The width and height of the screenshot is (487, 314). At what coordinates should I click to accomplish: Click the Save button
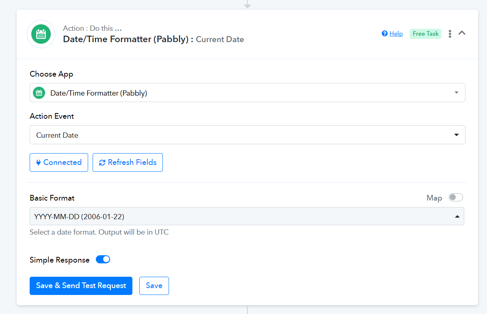(x=154, y=286)
